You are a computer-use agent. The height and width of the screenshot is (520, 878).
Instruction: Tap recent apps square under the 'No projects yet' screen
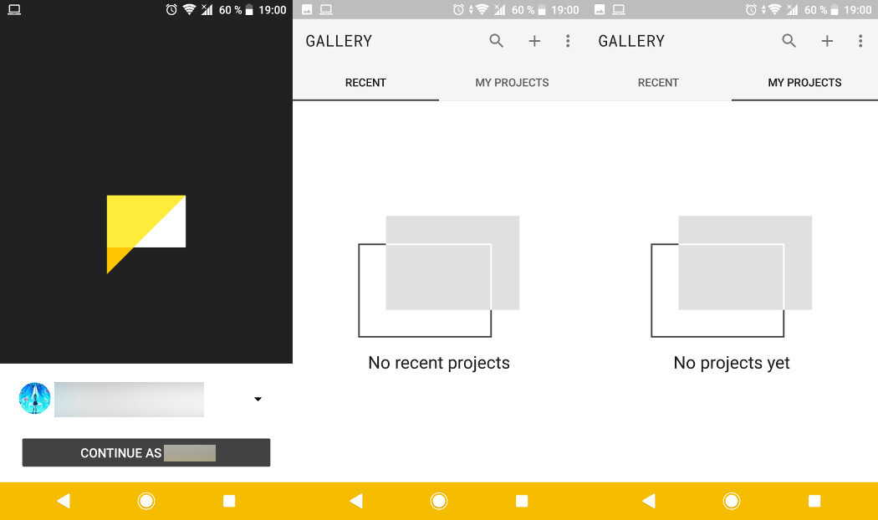(x=814, y=501)
